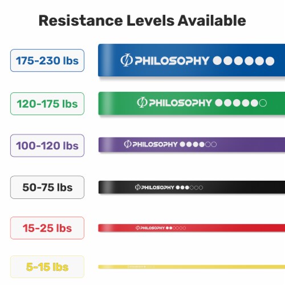285x285 pixels.
Task: Click the PHILOSOPHY text on green band
Action: [180, 103]
